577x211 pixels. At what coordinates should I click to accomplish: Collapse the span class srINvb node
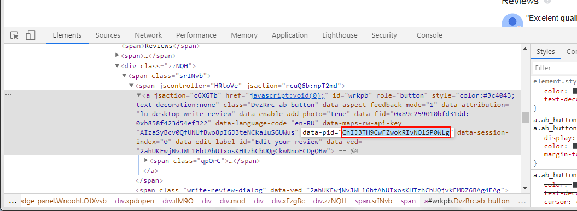[124, 76]
